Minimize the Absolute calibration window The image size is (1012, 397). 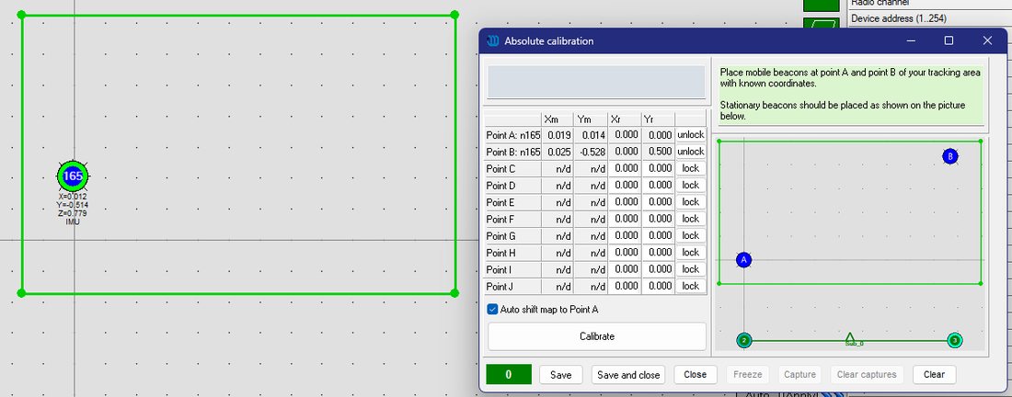(911, 40)
